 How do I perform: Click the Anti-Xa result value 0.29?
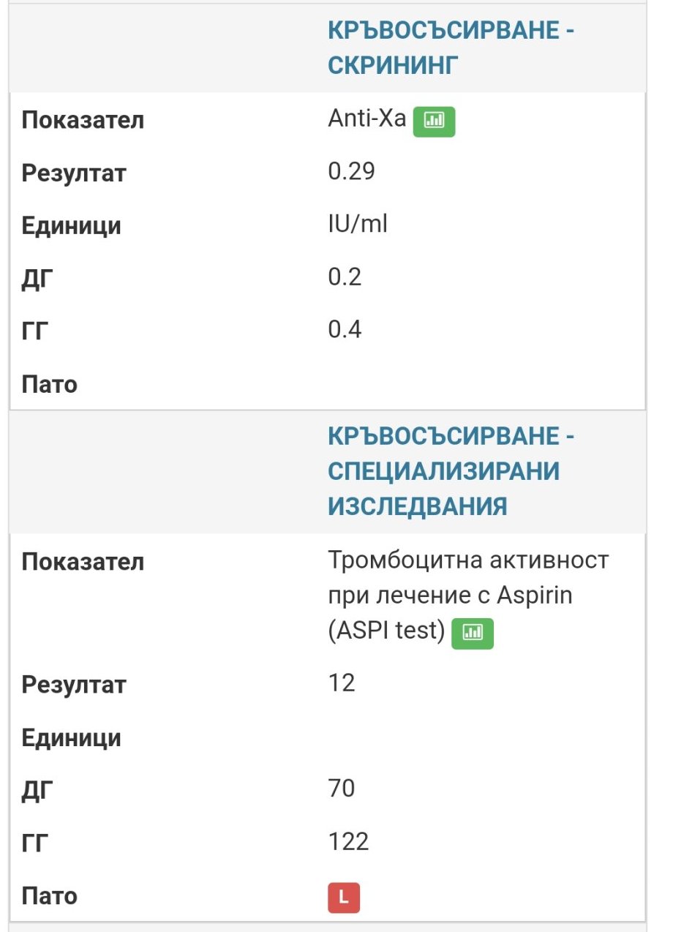(x=351, y=172)
